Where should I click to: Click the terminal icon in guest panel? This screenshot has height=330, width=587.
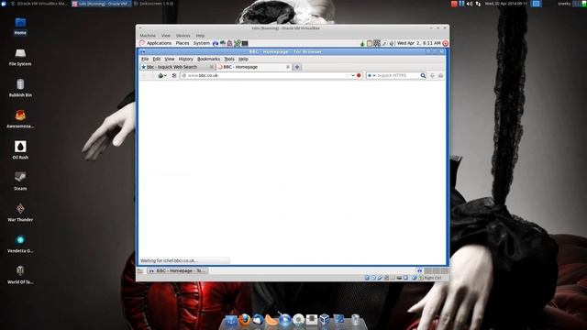(x=245, y=43)
